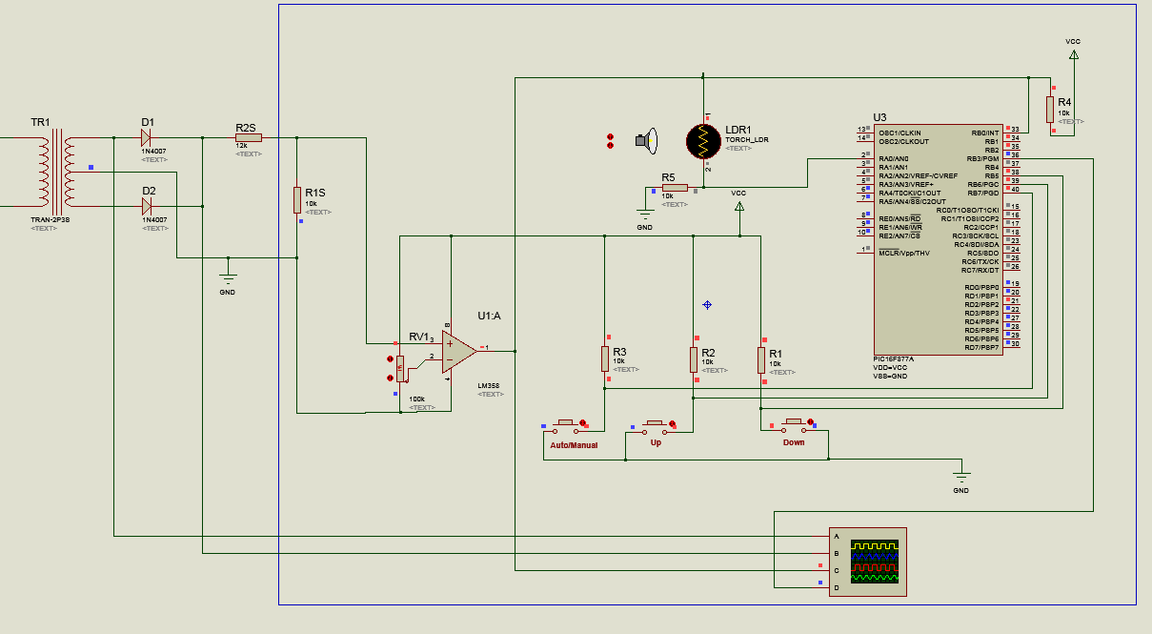The width and height of the screenshot is (1152, 634).
Task: Click the origin crosshair marker near R2
Action: pos(707,304)
